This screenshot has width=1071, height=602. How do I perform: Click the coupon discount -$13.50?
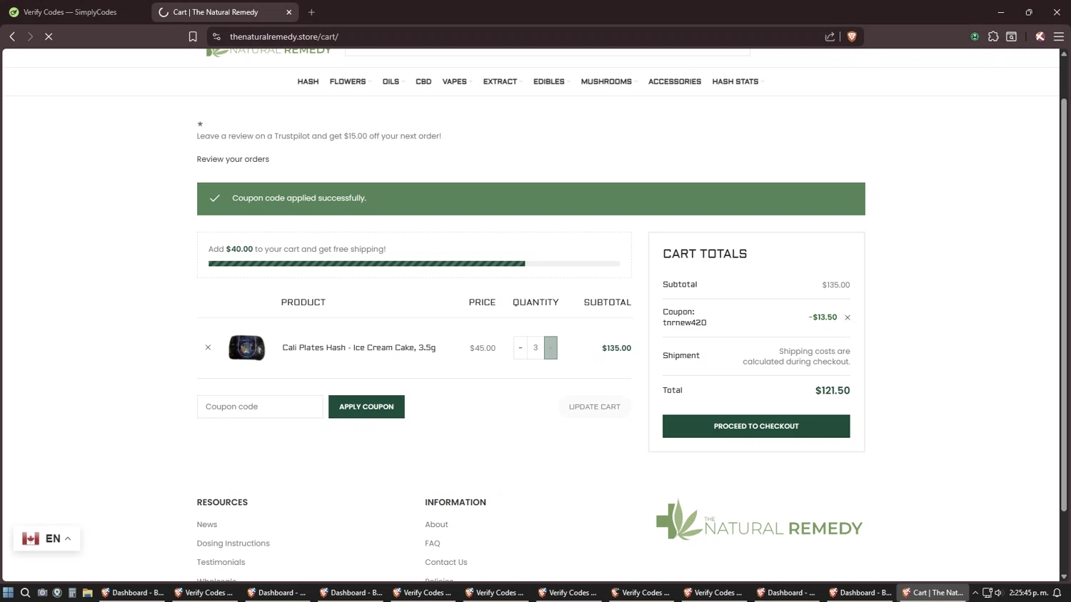823,317
